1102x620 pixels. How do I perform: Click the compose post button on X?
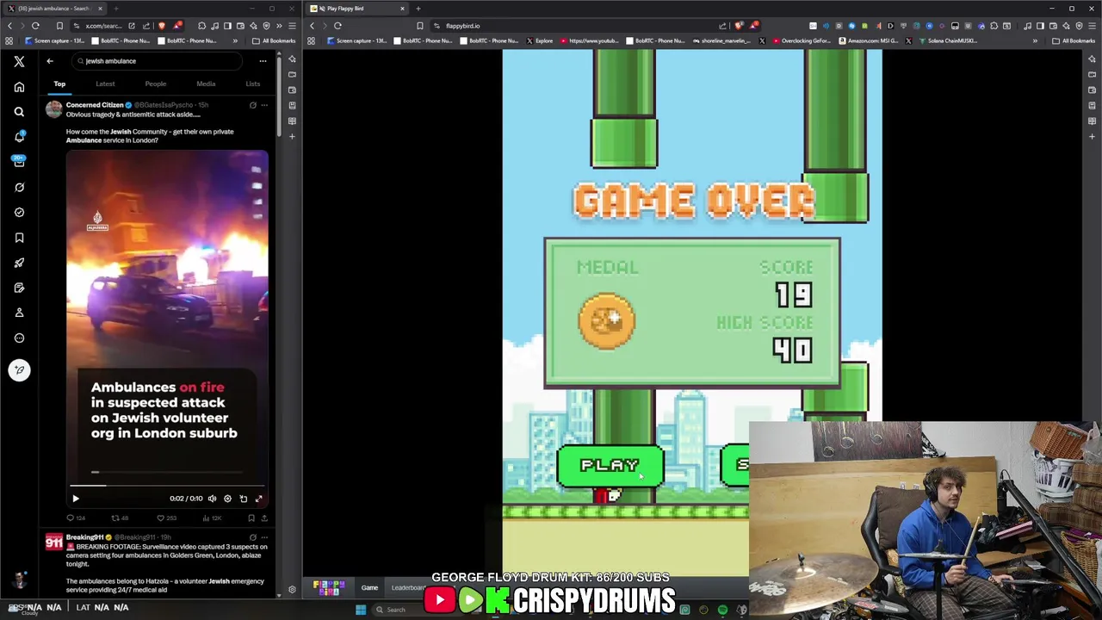(x=19, y=370)
